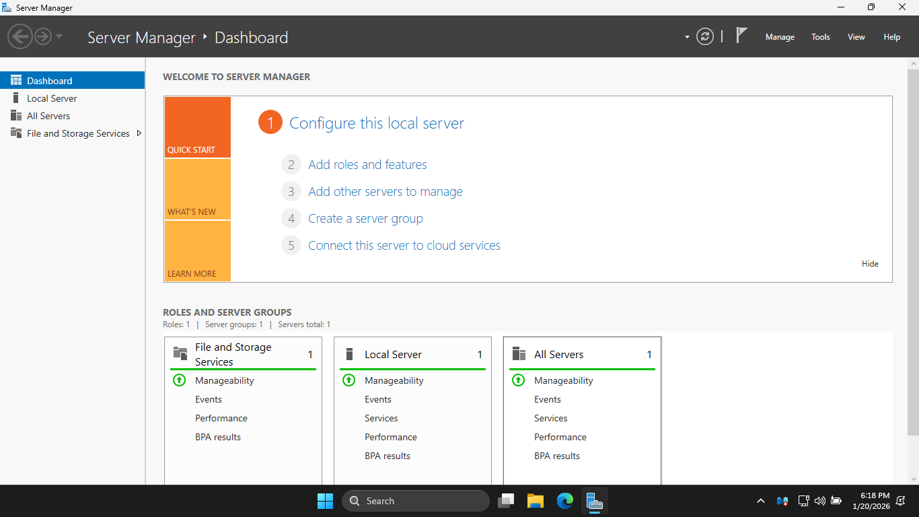The image size is (919, 517).
Task: Click the Refresh dashboard icon
Action: click(x=704, y=36)
